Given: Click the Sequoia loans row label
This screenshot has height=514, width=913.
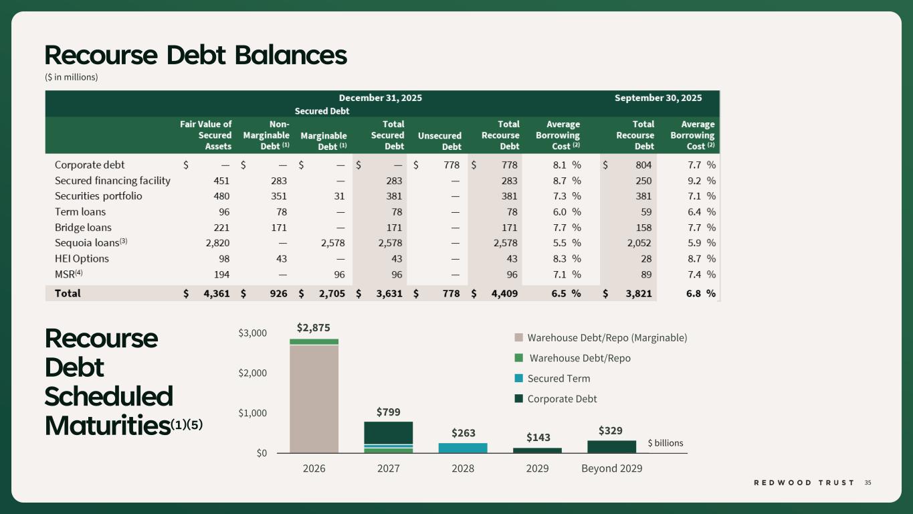Looking at the screenshot, I should 87,243.
